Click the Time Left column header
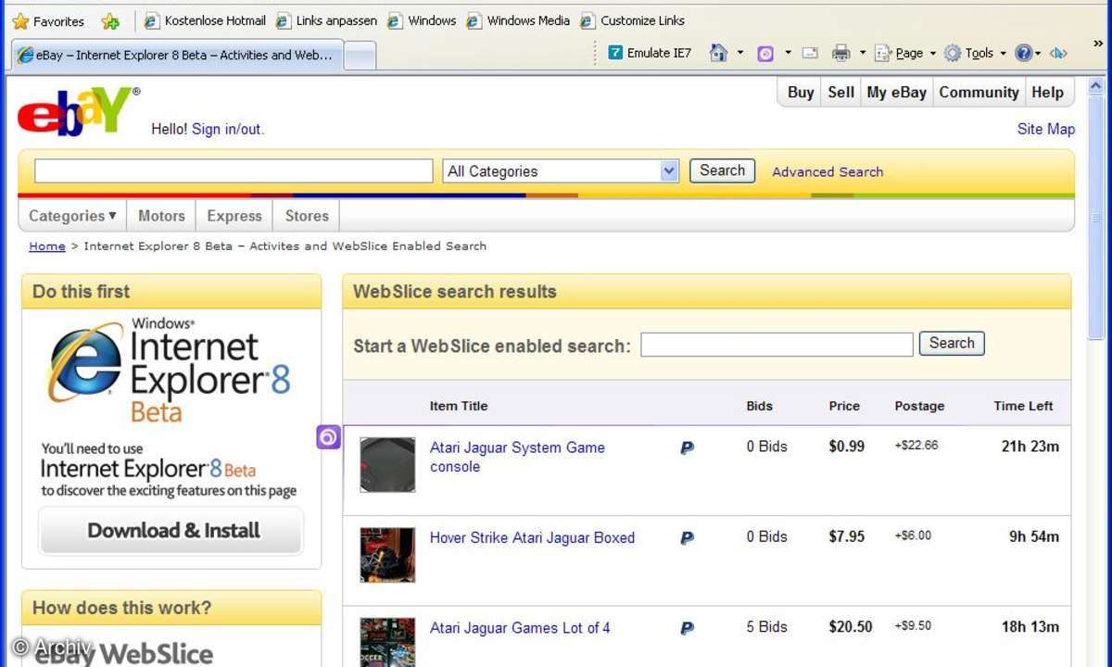This screenshot has height=667, width=1112. click(x=1023, y=406)
